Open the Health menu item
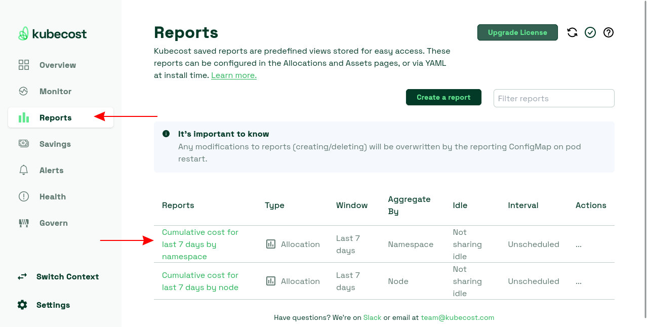The image size is (647, 327). 52,196
